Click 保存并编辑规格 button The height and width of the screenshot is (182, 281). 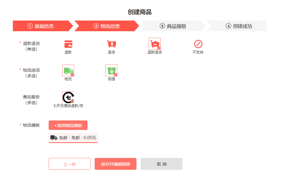click(x=116, y=164)
